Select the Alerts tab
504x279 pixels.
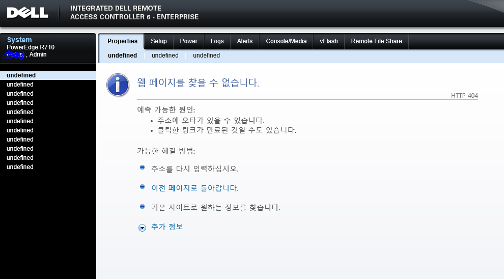[x=244, y=41]
